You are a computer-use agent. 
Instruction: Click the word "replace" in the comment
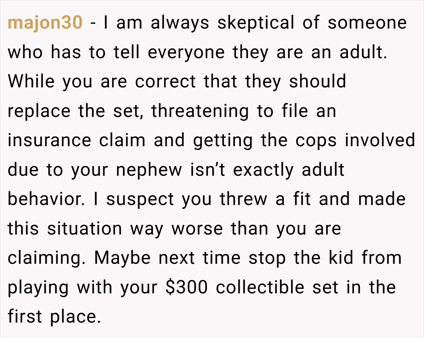[x=39, y=111]
